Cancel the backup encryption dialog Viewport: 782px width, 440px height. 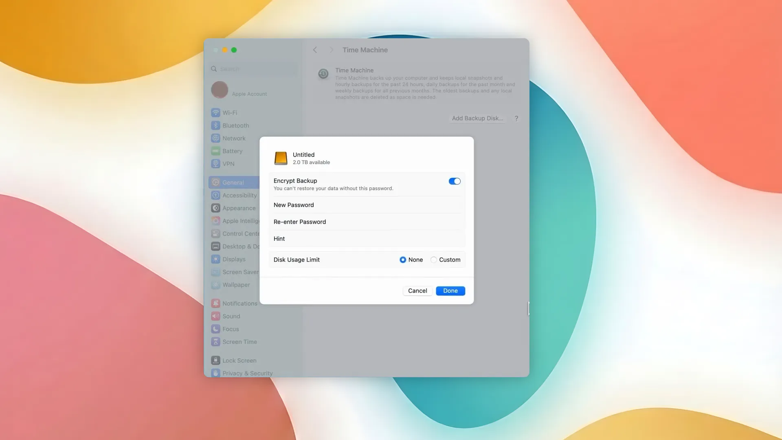tap(417, 290)
